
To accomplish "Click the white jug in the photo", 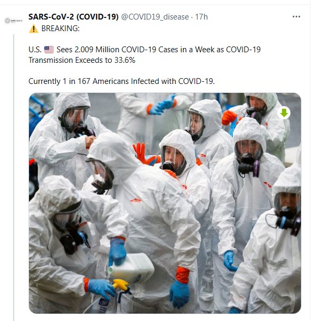I will (133, 268).
